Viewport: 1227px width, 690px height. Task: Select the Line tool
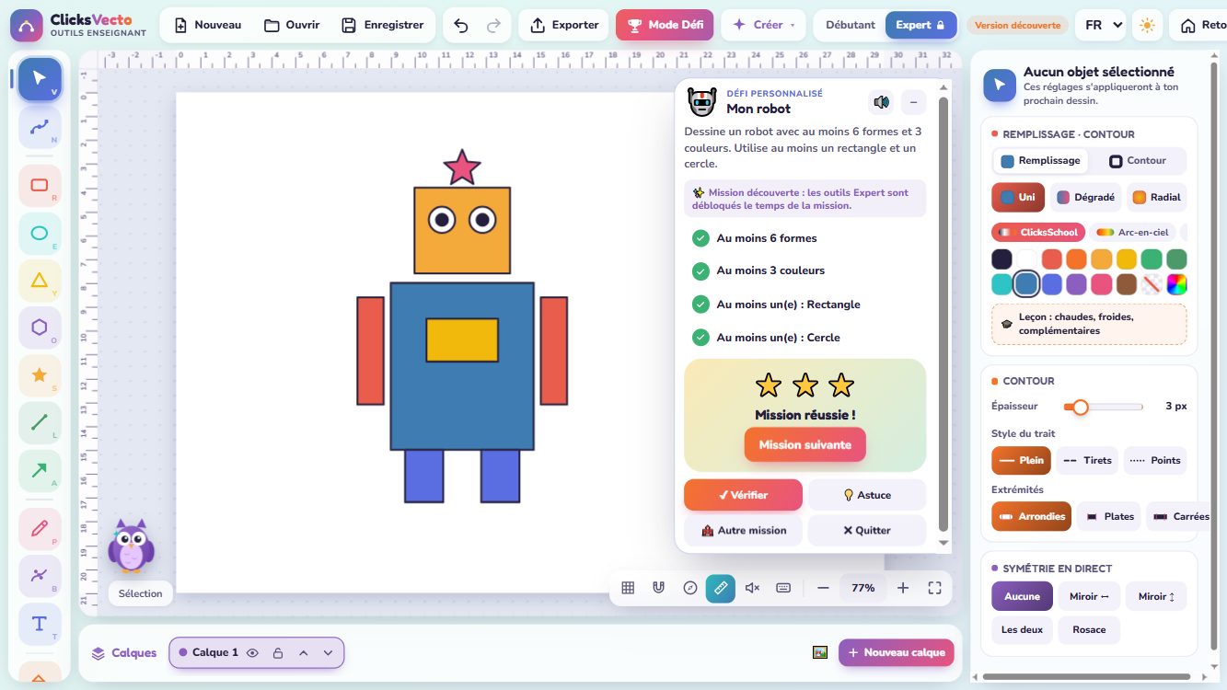tap(40, 422)
